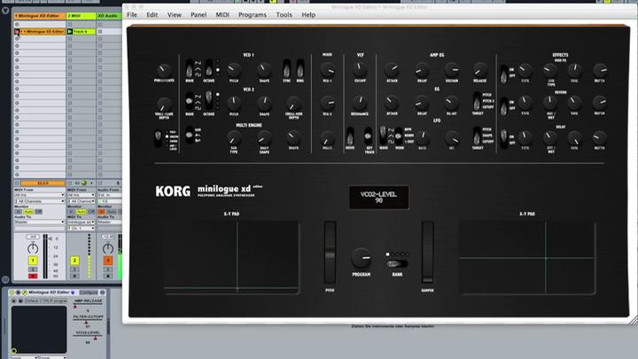Click the Reverb Dry/Wet knob
Viewport: 638px width, 359px height.
(x=550, y=102)
